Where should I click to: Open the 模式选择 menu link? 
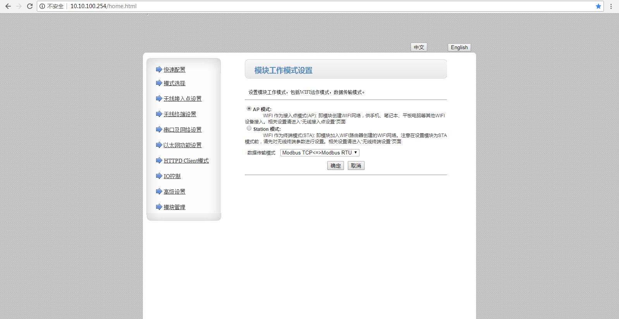click(174, 83)
